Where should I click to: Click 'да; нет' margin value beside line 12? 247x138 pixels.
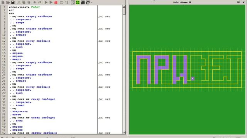pyautogui.click(x=104, y=41)
